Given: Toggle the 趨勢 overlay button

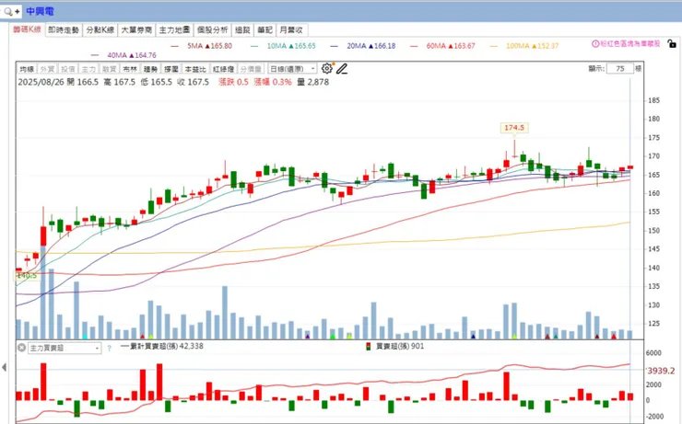Looking at the screenshot, I should 150,69.
